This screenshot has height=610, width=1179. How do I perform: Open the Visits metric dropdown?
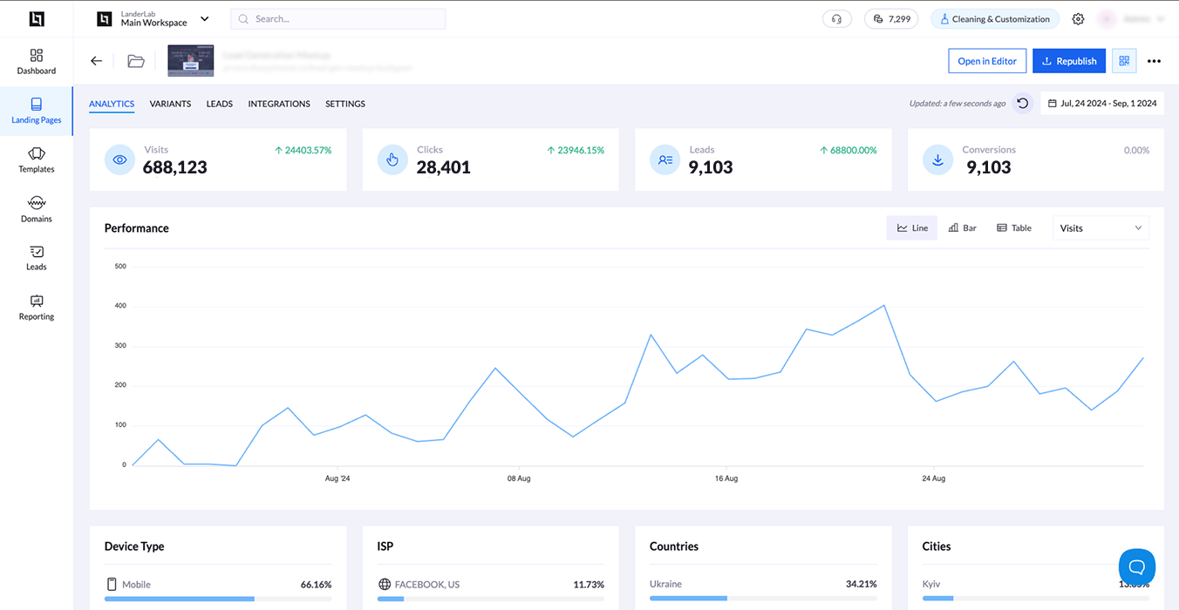tap(1100, 227)
